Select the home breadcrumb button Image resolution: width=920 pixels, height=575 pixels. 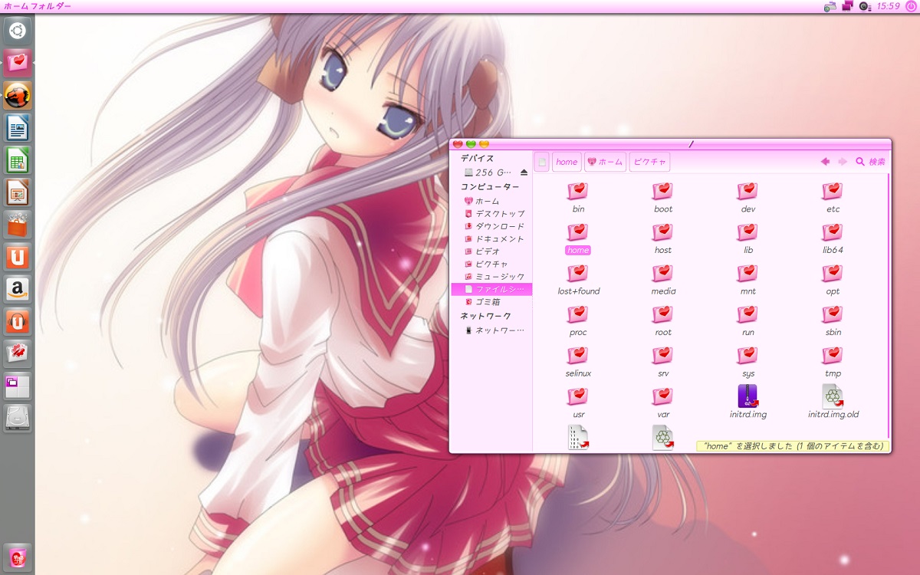click(567, 162)
